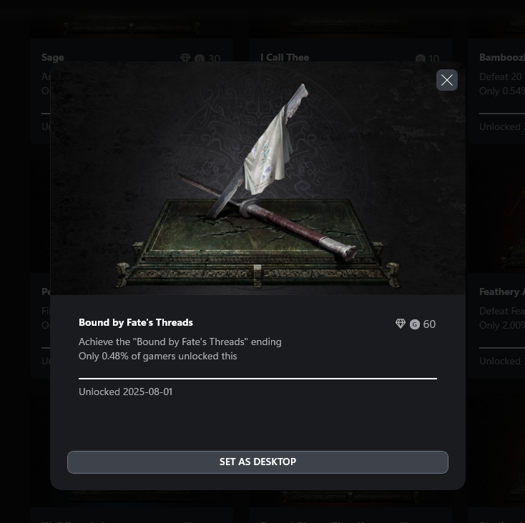Open the Bamboozl achievement card title
525x523 pixels.
[x=502, y=58]
